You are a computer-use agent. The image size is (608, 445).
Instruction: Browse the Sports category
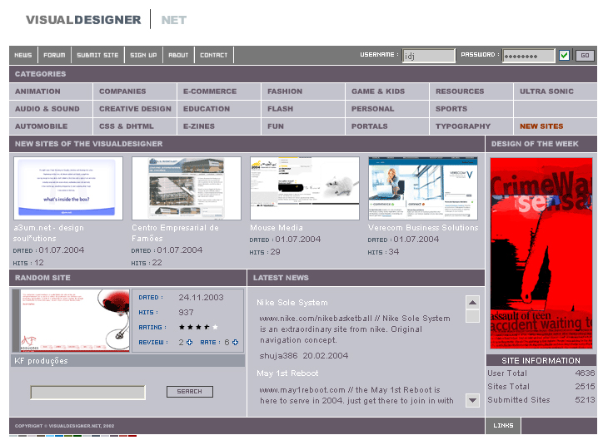coord(451,109)
